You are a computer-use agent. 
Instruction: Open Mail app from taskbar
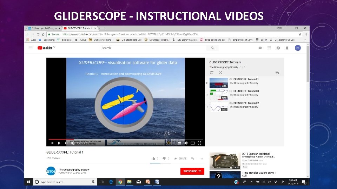(x=139, y=182)
